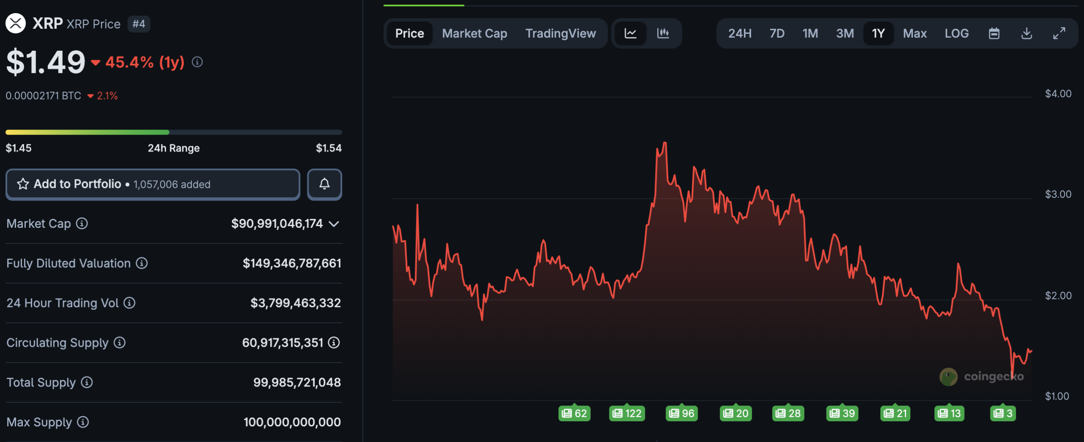
Task: Open news marker with 13 articles
Action: 950,413
